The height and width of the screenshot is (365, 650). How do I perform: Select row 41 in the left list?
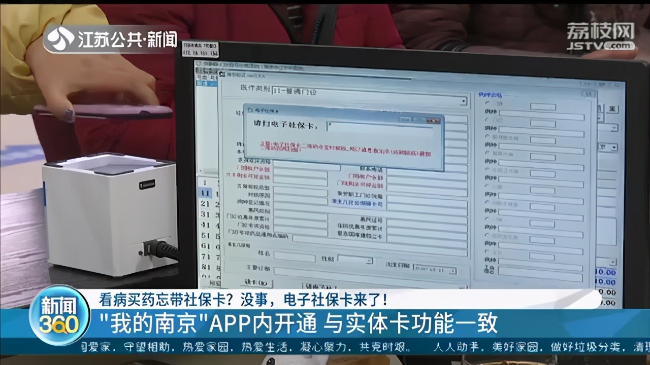tap(205, 225)
